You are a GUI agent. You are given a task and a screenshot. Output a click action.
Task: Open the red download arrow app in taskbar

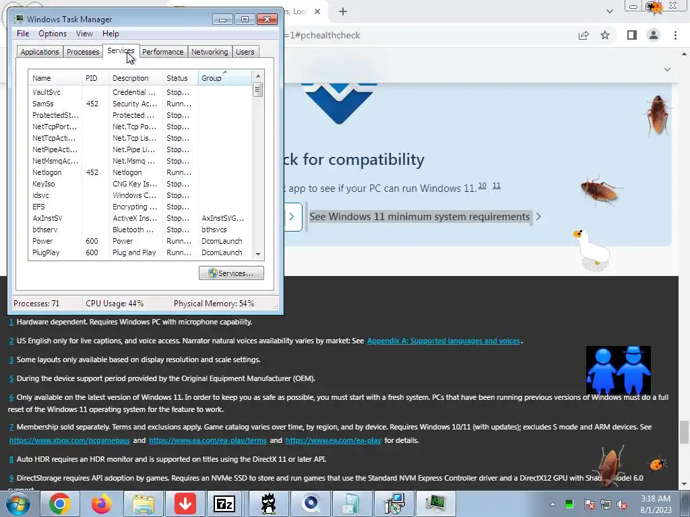tap(185, 504)
